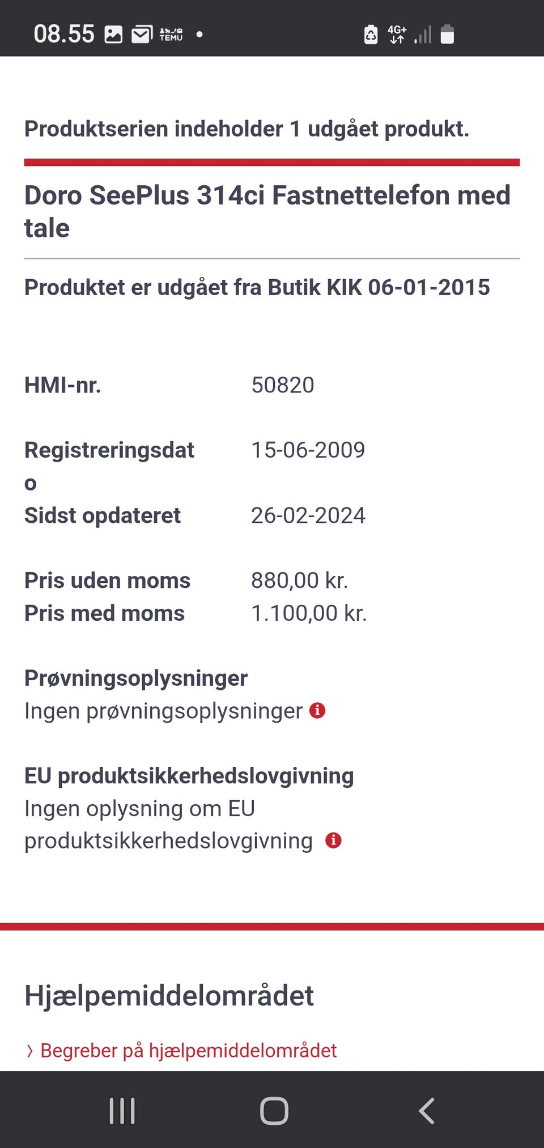Viewport: 544px width, 1148px height.
Task: Tap the chevron before Begreber på hjælpemiddelområdet
Action: click(x=30, y=1051)
